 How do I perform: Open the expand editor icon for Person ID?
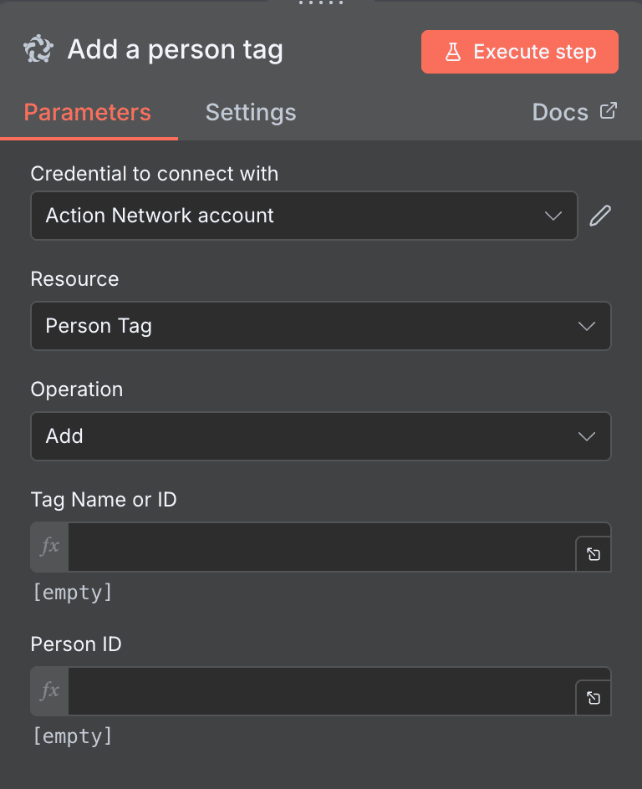[593, 698]
